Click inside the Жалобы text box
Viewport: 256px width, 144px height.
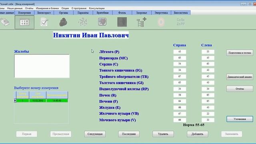[42, 66]
